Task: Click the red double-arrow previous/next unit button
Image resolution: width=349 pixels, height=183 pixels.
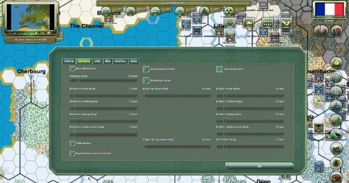Action: [x=321, y=31]
